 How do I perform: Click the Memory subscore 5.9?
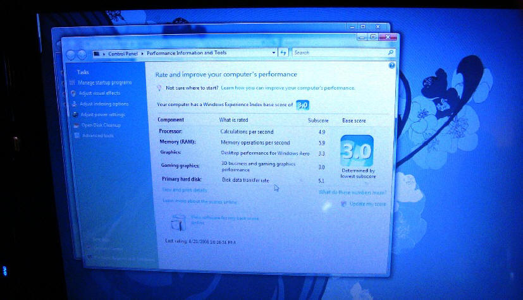tap(321, 143)
